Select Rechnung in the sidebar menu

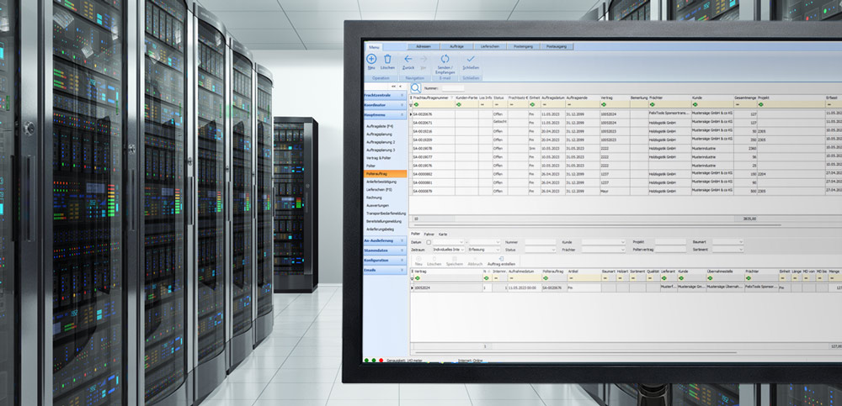pos(376,198)
